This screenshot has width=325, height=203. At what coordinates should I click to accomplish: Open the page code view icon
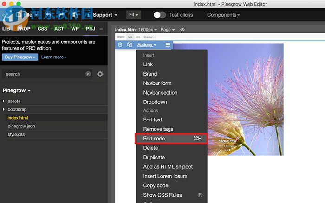pos(182,30)
